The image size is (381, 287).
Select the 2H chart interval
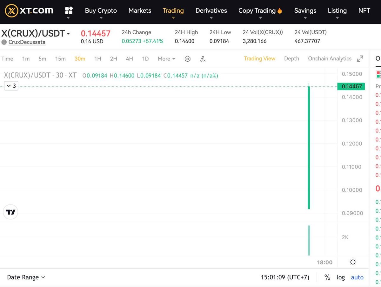[113, 59]
